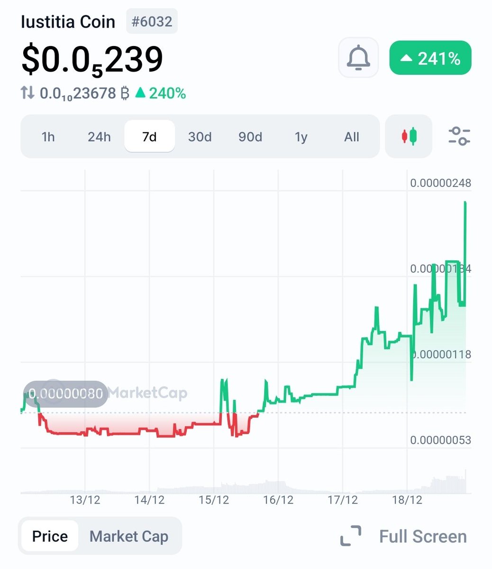Open the #6032 rank badge

point(151,21)
